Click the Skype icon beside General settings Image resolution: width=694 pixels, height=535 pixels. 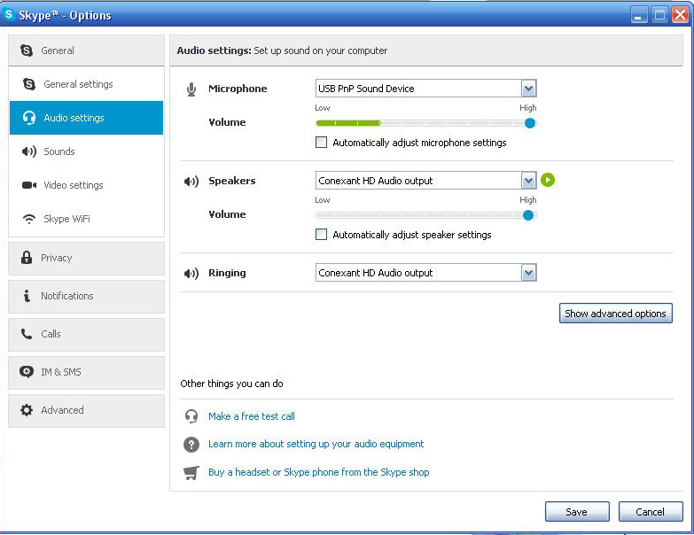(29, 84)
